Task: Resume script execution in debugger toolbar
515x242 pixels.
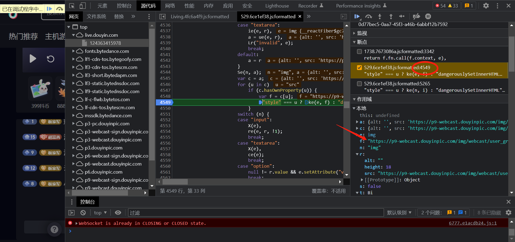Action: pyautogui.click(x=357, y=17)
